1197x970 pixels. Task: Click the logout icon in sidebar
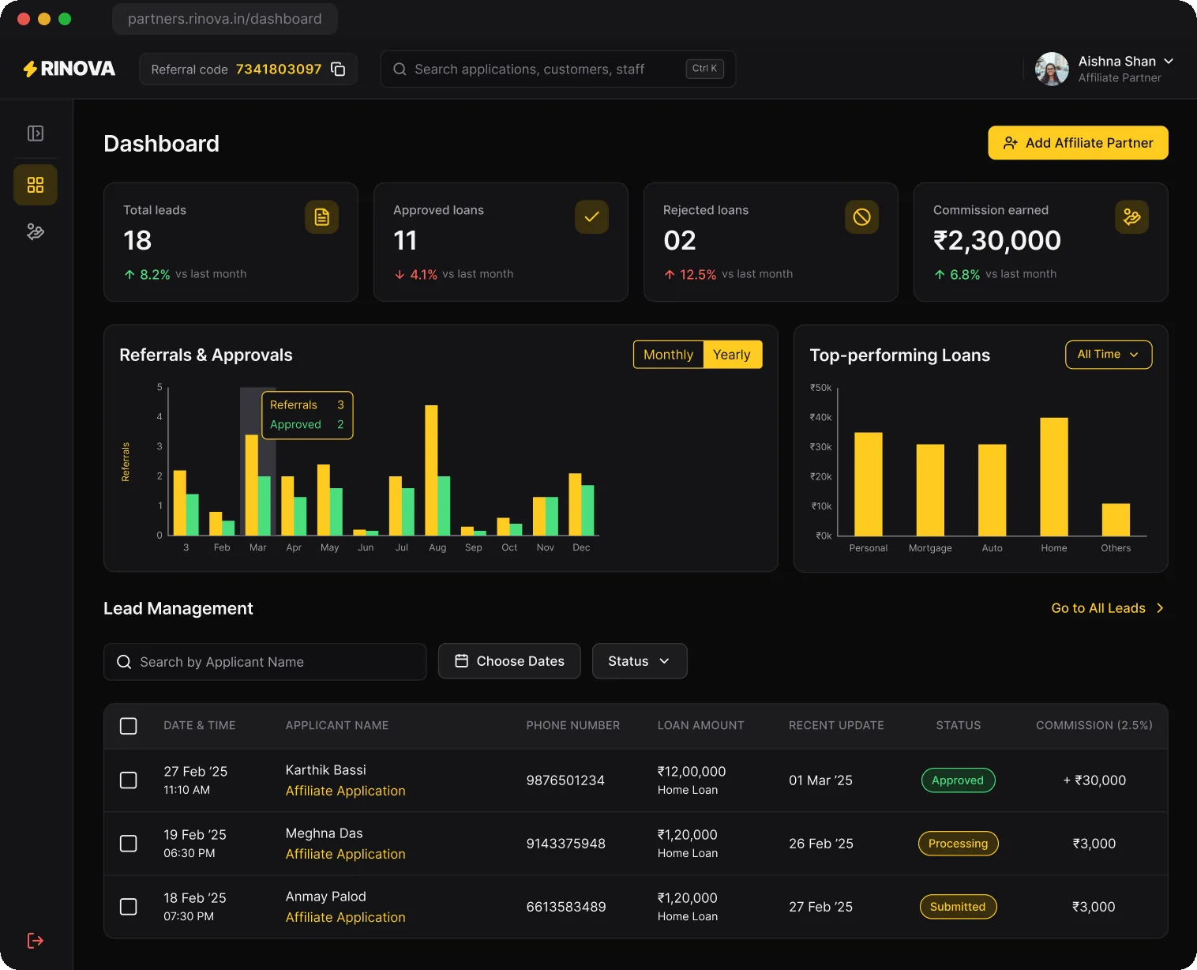point(36,941)
